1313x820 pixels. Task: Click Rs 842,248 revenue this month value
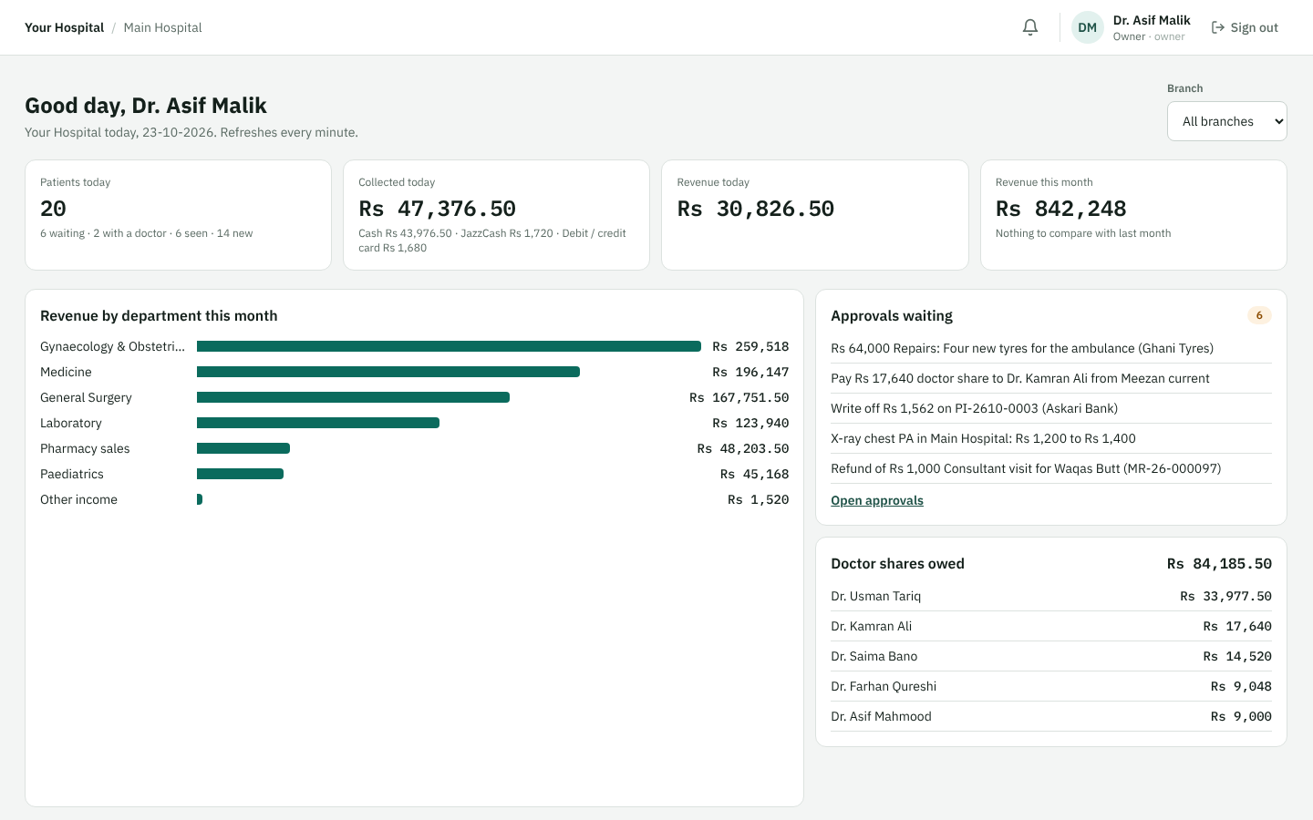pyautogui.click(x=1061, y=209)
